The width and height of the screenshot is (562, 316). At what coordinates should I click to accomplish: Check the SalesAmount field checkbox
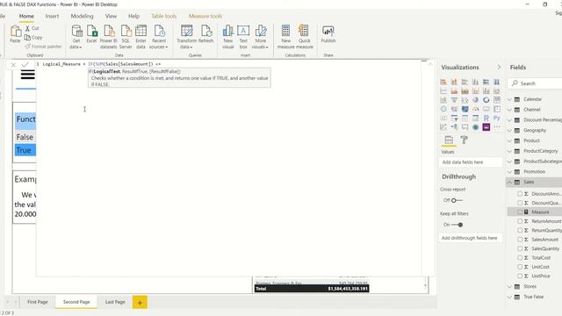pyautogui.click(x=520, y=240)
